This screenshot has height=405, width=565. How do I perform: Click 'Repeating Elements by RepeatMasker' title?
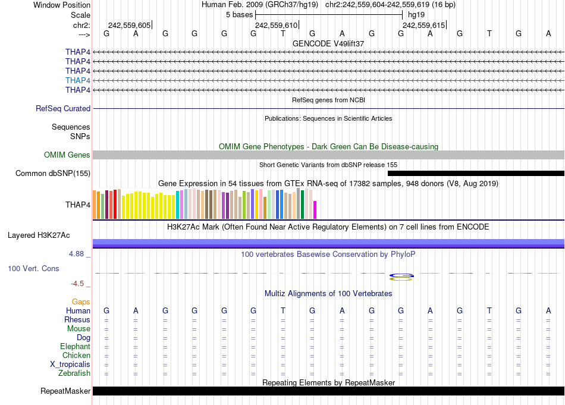tap(329, 382)
